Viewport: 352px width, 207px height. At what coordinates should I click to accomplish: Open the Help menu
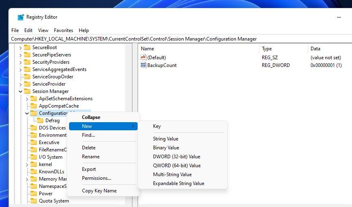tap(84, 30)
